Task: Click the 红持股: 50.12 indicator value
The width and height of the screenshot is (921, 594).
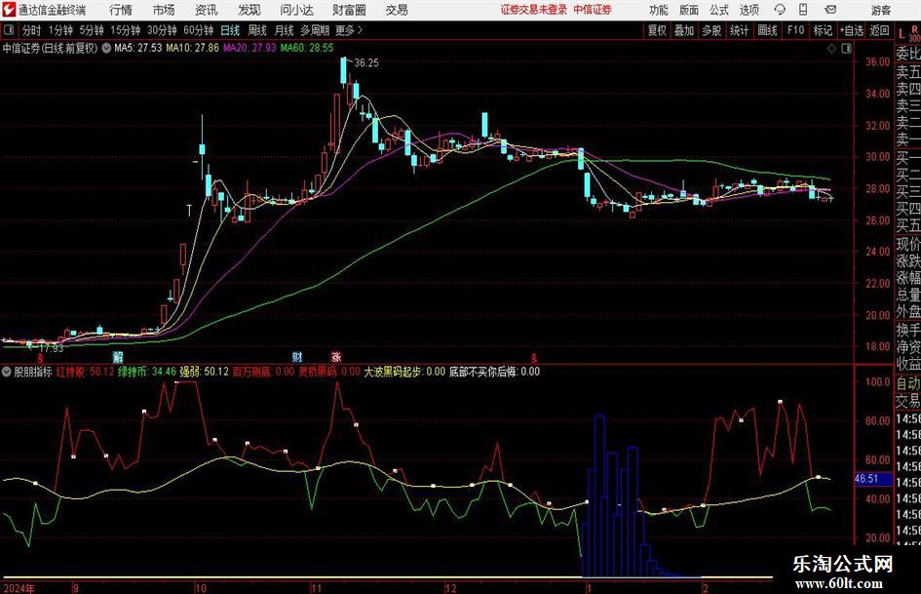Action: [85, 372]
